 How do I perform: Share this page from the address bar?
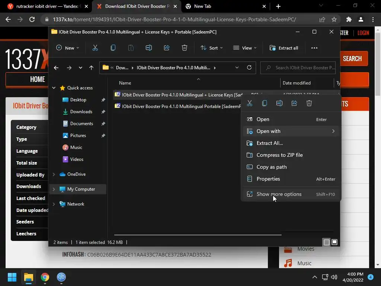(322, 19)
